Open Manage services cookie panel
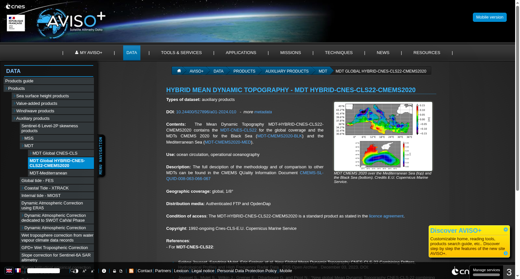 coord(486,272)
